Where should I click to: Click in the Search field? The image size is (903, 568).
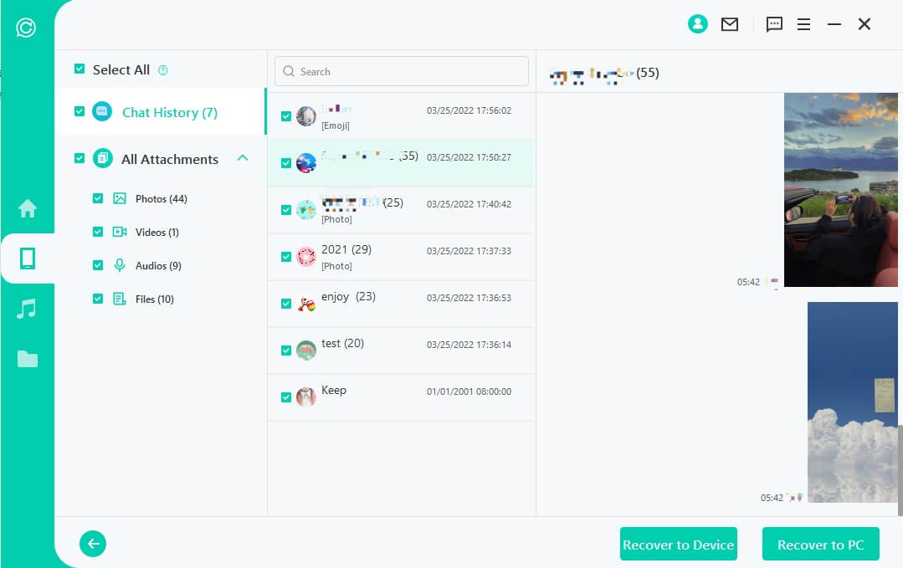pos(402,71)
